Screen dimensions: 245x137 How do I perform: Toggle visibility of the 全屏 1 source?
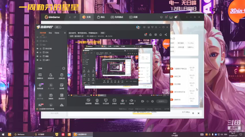(x=37, y=60)
